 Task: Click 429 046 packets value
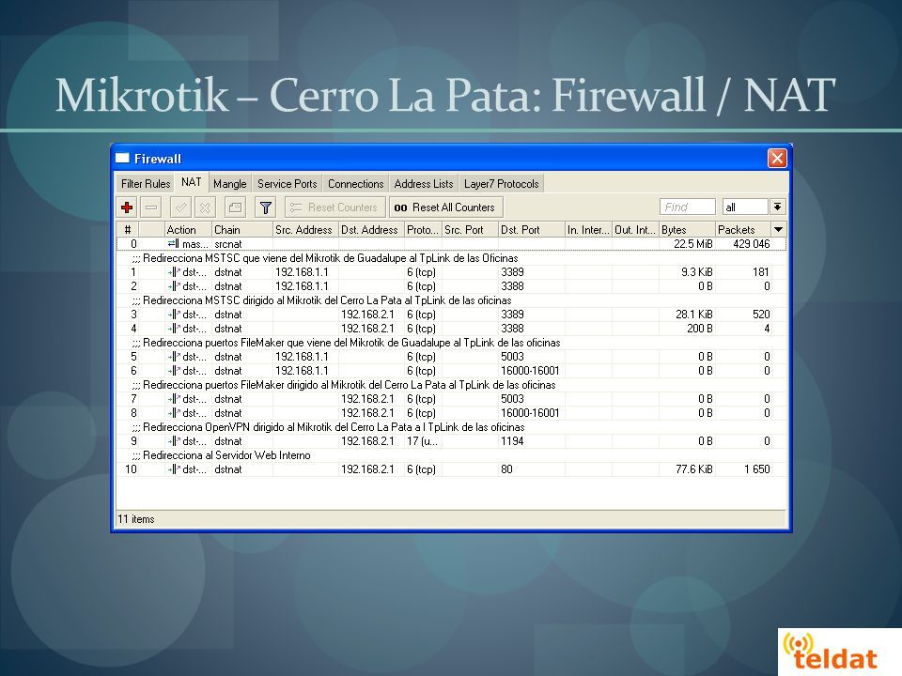pos(751,244)
